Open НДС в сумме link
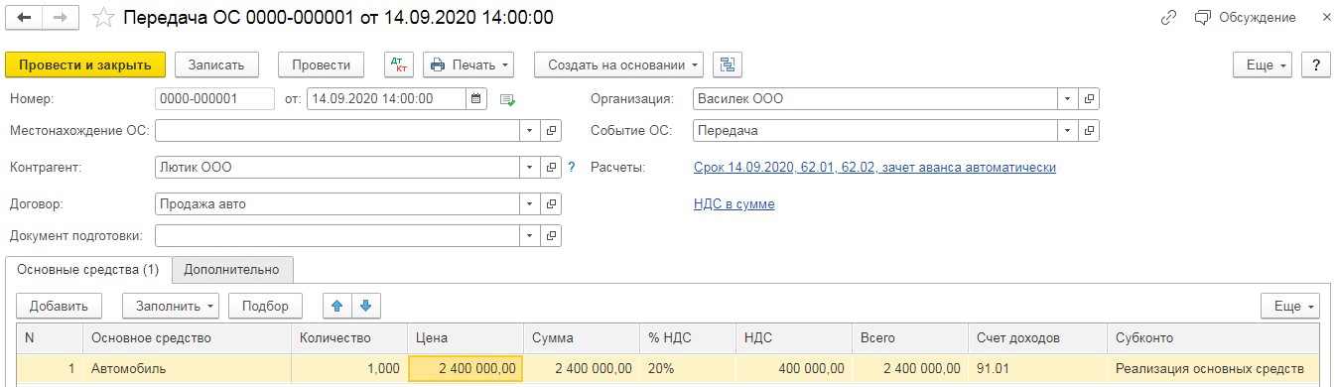Image resolution: width=1335 pixels, height=387 pixels. [x=734, y=204]
